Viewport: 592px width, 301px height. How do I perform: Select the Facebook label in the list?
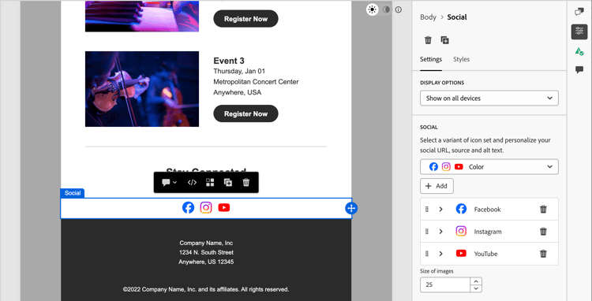click(x=488, y=209)
